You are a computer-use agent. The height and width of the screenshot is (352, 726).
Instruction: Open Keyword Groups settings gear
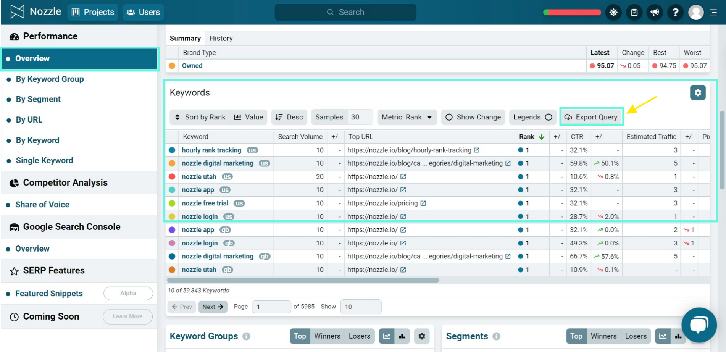[x=422, y=336]
